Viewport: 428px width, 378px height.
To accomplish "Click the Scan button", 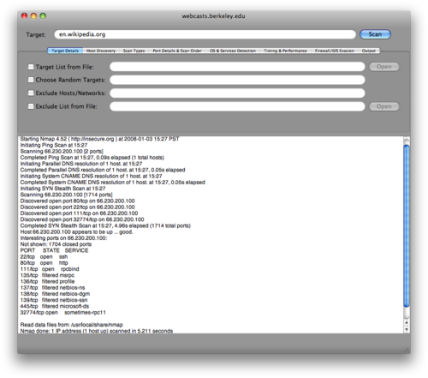I will tap(375, 34).
